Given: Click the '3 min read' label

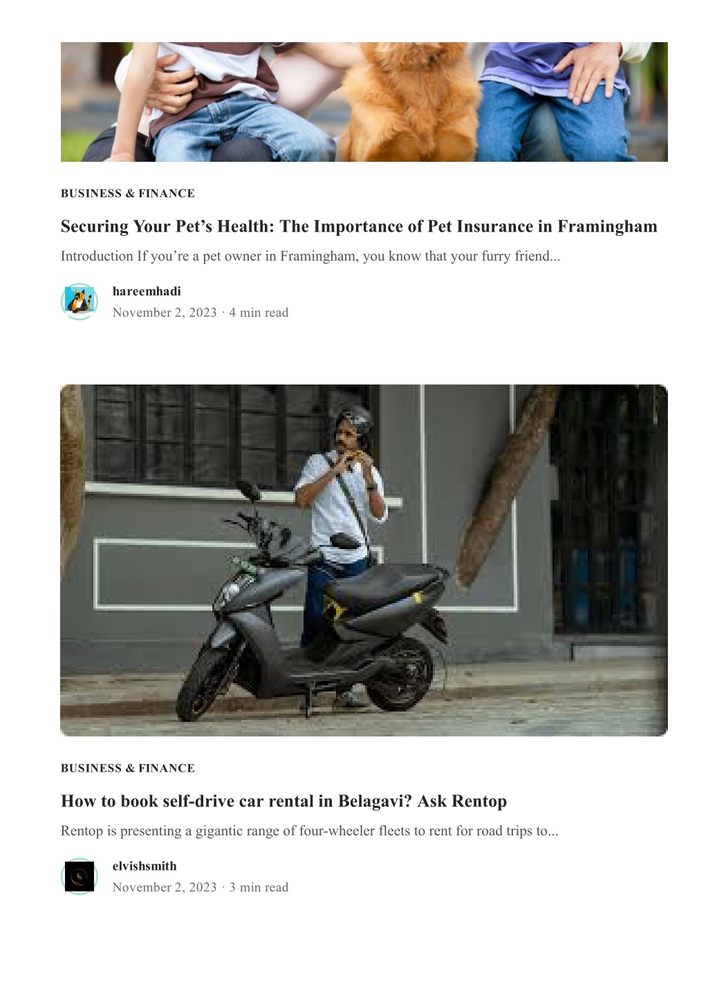Looking at the screenshot, I should pyautogui.click(x=259, y=887).
